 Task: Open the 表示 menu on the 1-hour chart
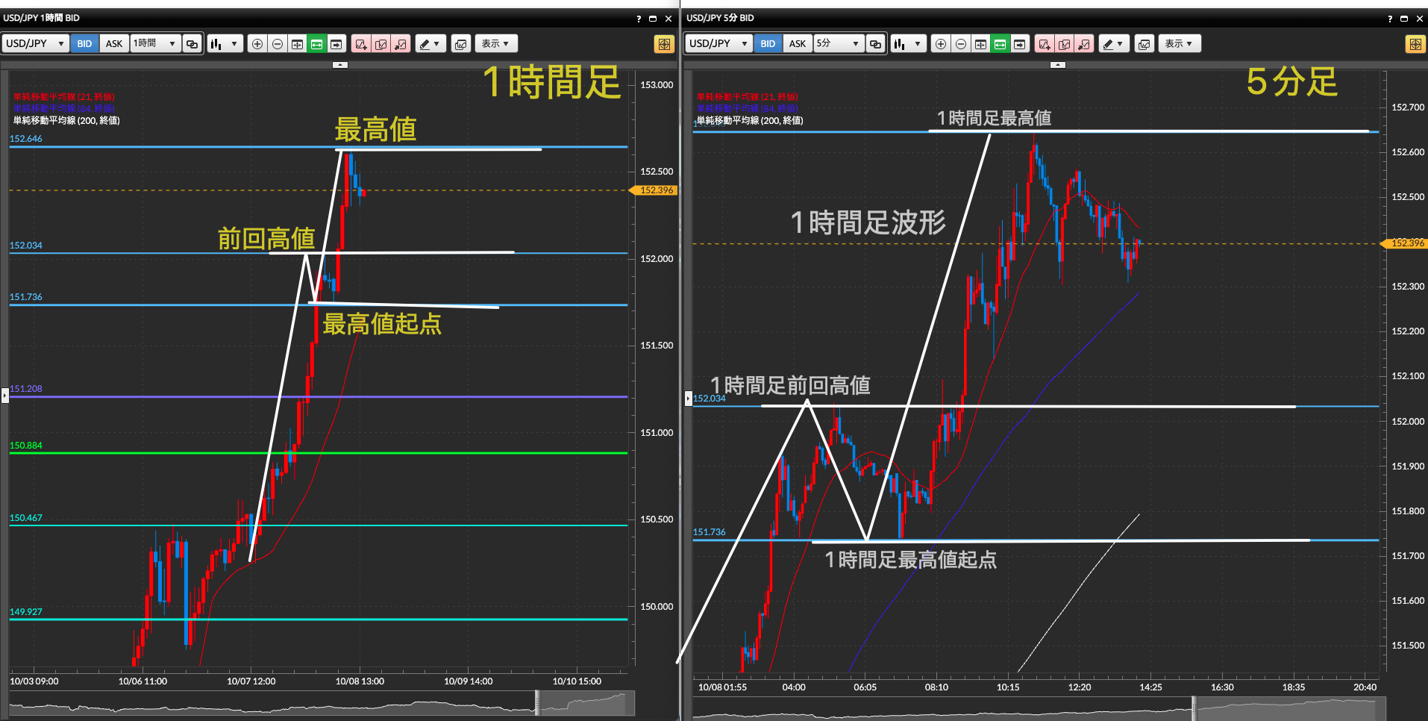point(495,44)
